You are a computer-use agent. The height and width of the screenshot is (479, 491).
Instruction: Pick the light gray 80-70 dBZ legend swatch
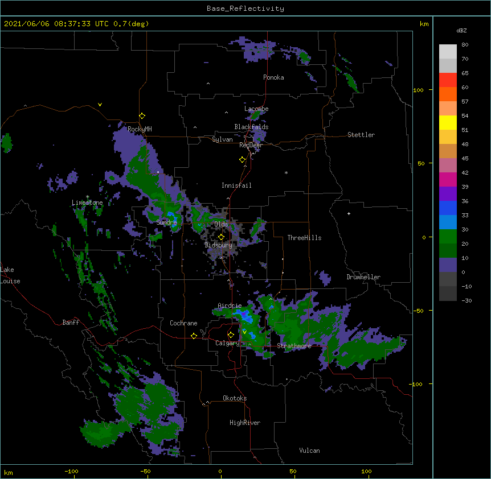[448, 52]
